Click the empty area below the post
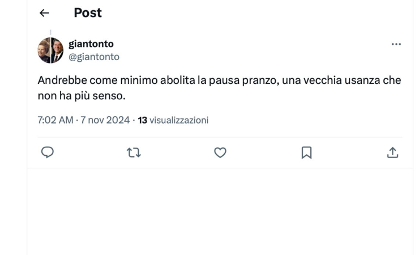Screen dimensions: 419x255 [x=220, y=211]
